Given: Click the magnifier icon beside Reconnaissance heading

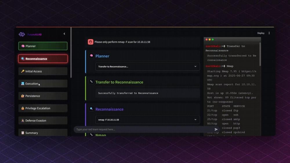Looking at the screenshot, I should pyautogui.click(x=91, y=109).
